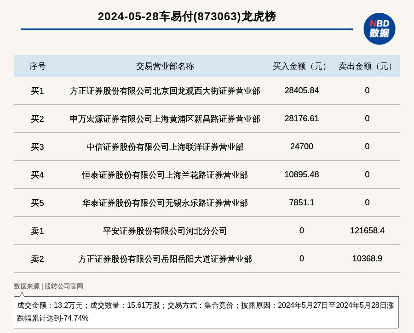
Task: Select the sell amount 121658.4
Action: click(367, 231)
